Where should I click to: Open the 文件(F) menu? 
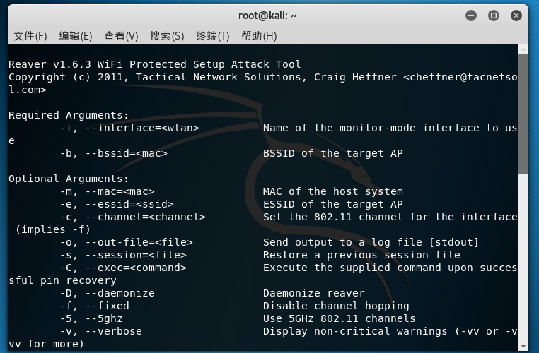point(30,36)
